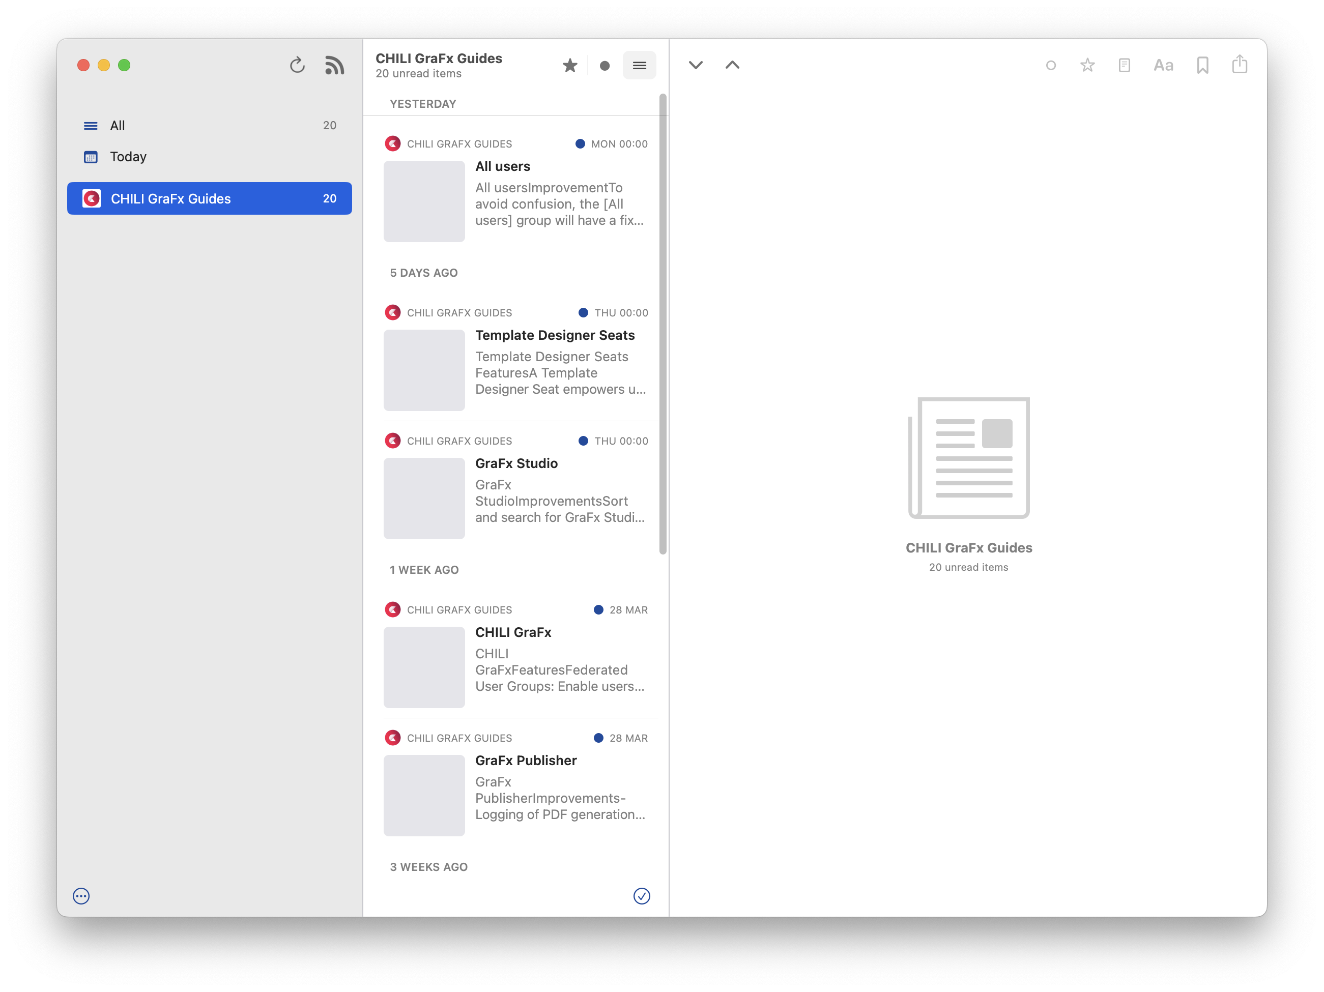This screenshot has height=992, width=1324.
Task: Click thumbnail of GraFx Publisher article
Action: [424, 795]
